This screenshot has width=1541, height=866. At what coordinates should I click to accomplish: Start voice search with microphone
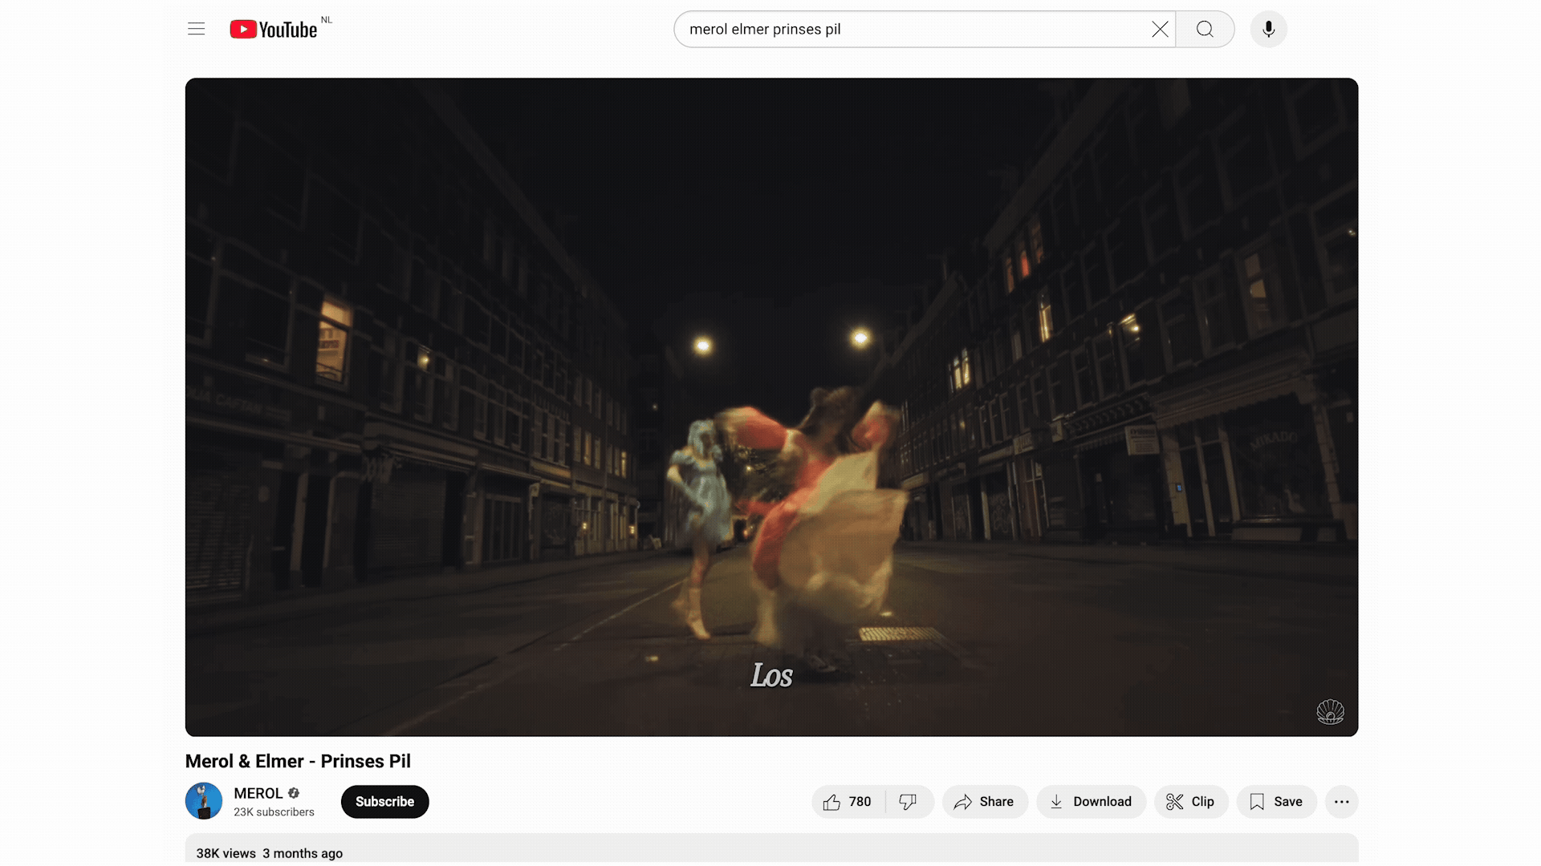point(1268,30)
